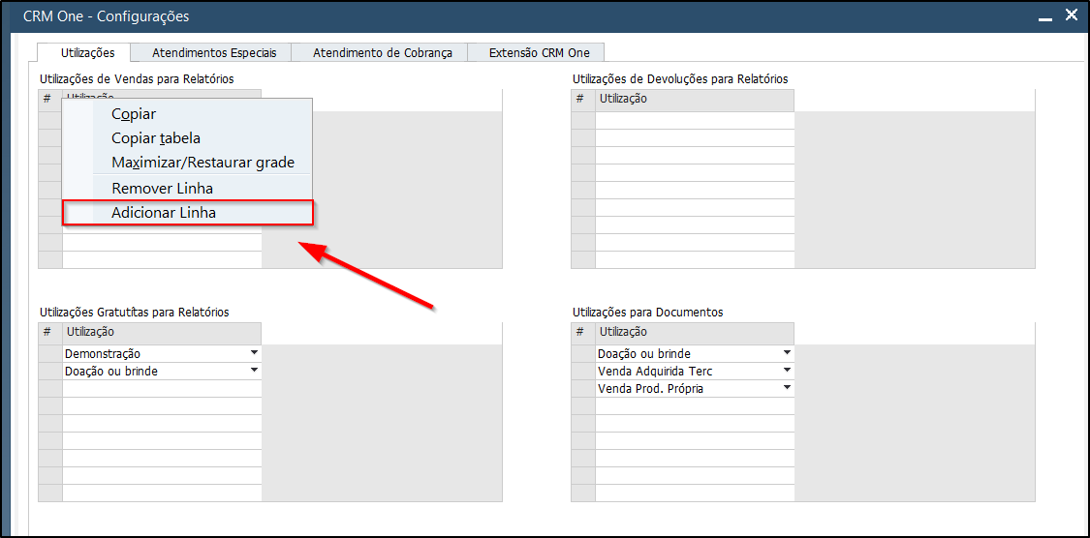The height and width of the screenshot is (538, 1090).
Task: Click first empty row below Venda Prod. Própria
Action: pyautogui.click(x=695, y=405)
